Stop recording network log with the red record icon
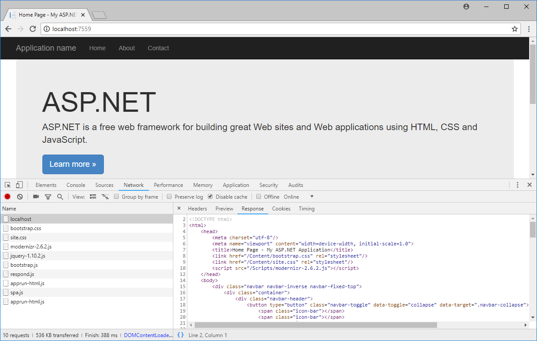 coord(7,196)
